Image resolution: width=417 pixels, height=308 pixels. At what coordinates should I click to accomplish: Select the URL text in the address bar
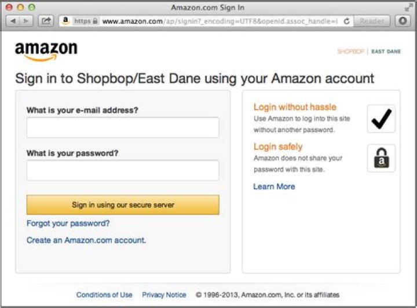(220, 21)
